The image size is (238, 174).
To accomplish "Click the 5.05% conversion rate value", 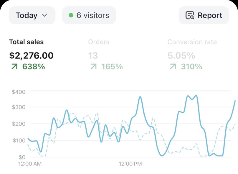I will (x=181, y=55).
